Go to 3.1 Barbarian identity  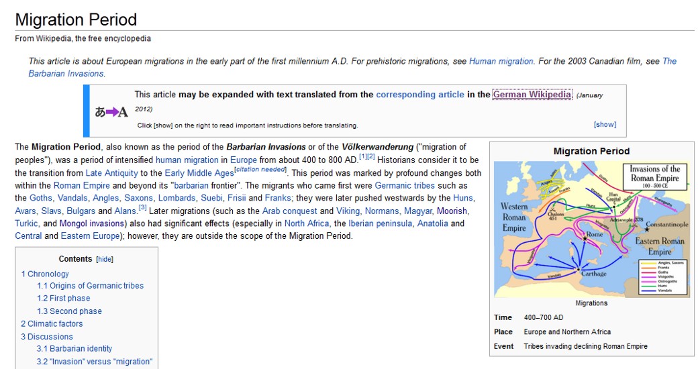click(x=74, y=349)
